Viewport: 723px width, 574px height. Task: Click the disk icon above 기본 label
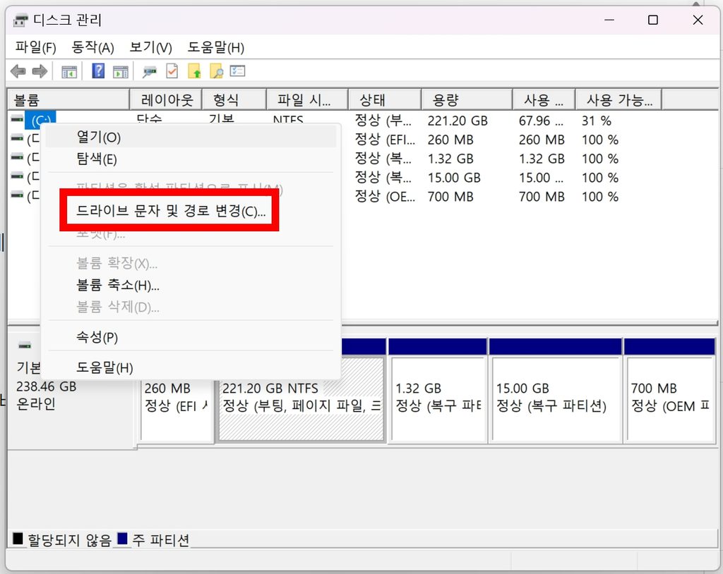click(x=25, y=346)
